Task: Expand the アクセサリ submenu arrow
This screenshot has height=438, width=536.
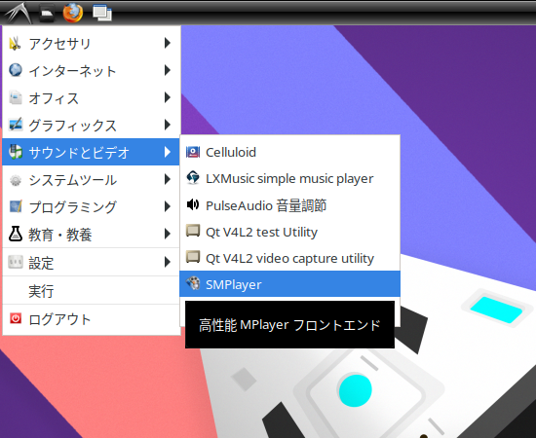Action: [x=168, y=43]
